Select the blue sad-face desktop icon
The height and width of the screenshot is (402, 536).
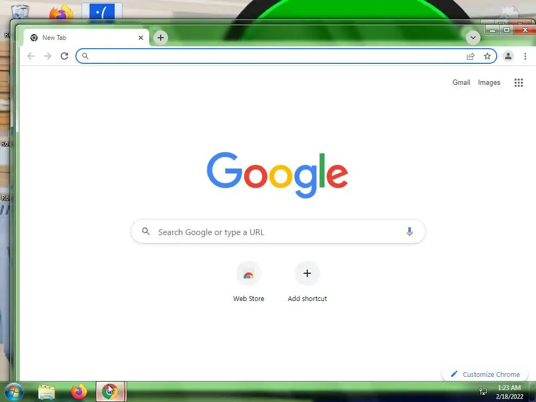pyautogui.click(x=102, y=13)
